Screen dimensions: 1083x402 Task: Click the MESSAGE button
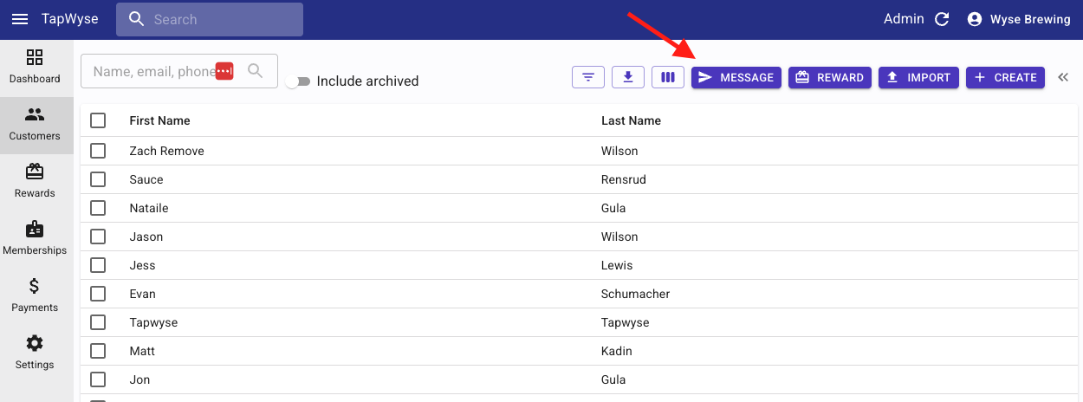(x=736, y=77)
